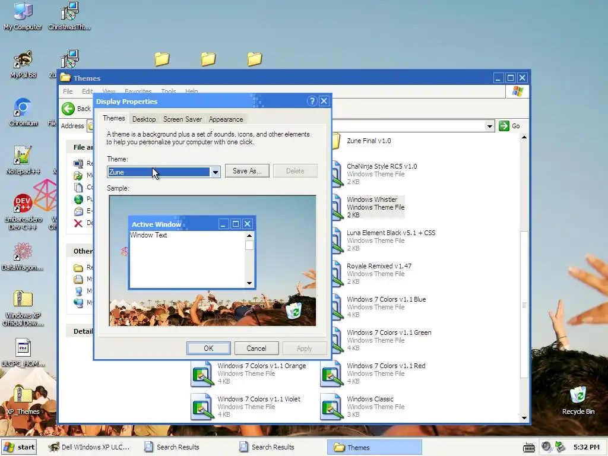Click the Display Properties help question icon
The height and width of the screenshot is (456, 608).
pos(312,102)
